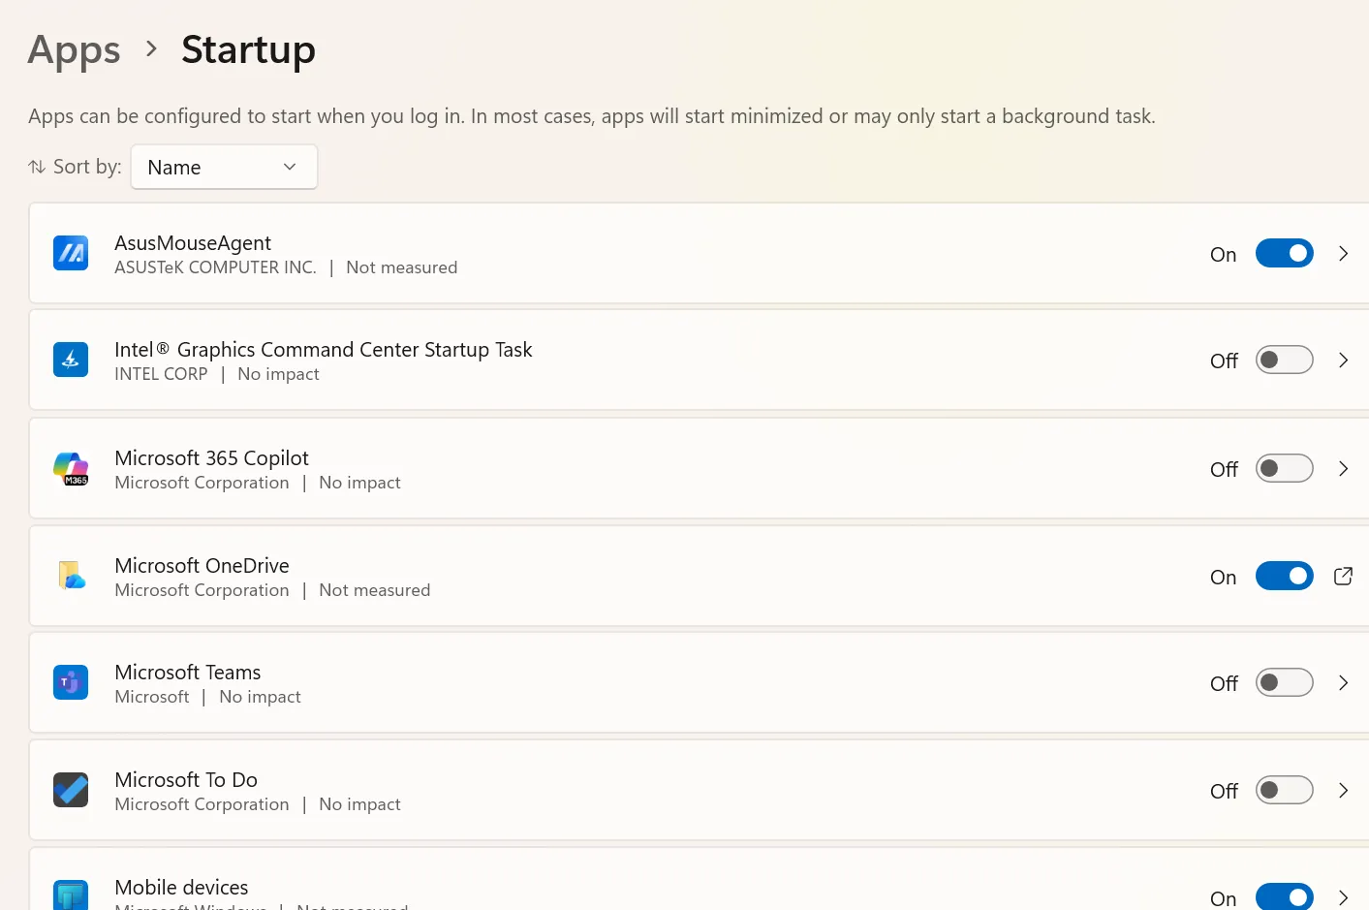
Task: Click the Microsoft Teams icon
Action: [71, 682]
